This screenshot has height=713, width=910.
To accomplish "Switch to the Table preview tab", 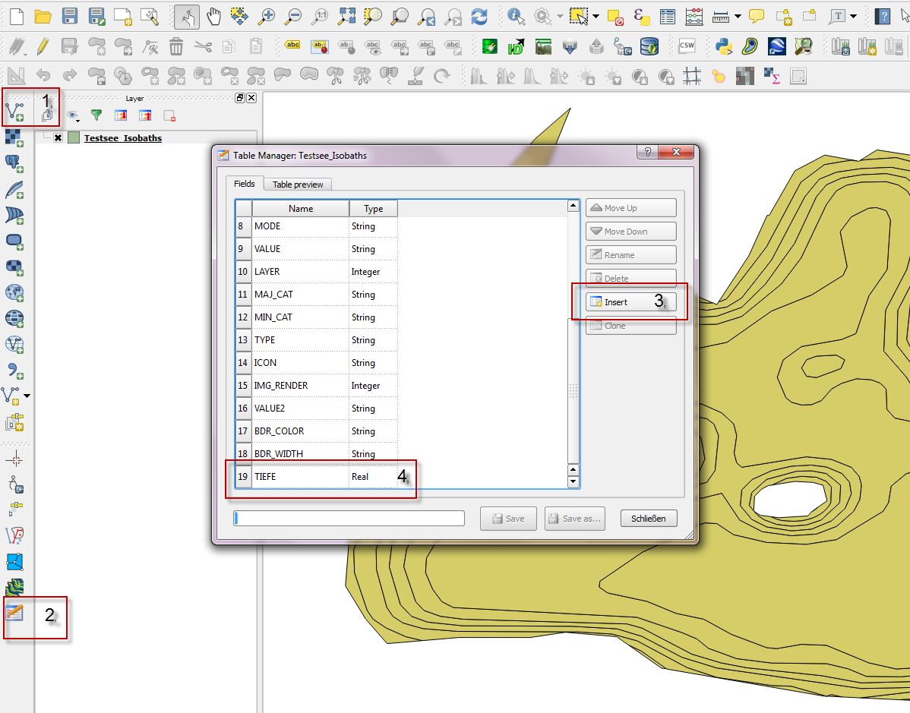I will coord(298,185).
